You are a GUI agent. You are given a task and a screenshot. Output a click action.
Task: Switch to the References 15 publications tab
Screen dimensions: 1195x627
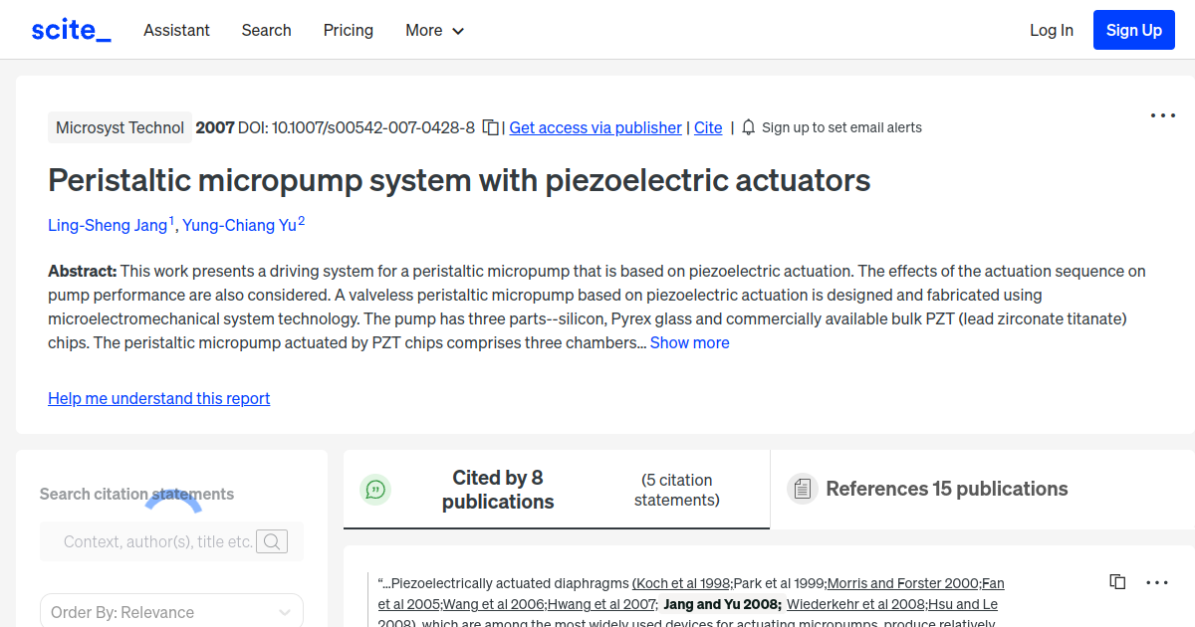click(946, 489)
